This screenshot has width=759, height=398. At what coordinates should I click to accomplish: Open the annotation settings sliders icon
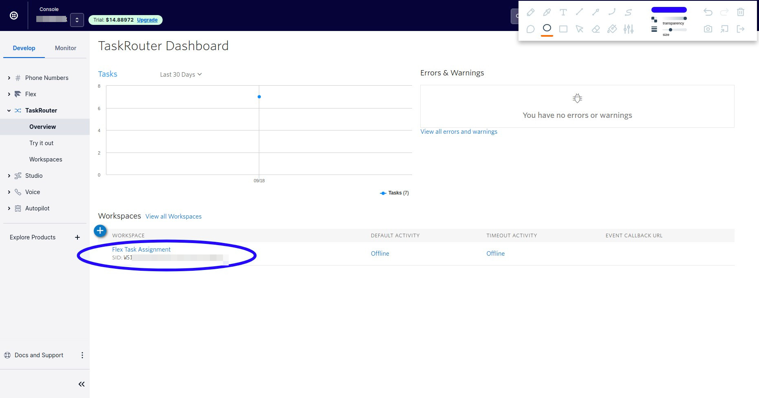click(629, 29)
